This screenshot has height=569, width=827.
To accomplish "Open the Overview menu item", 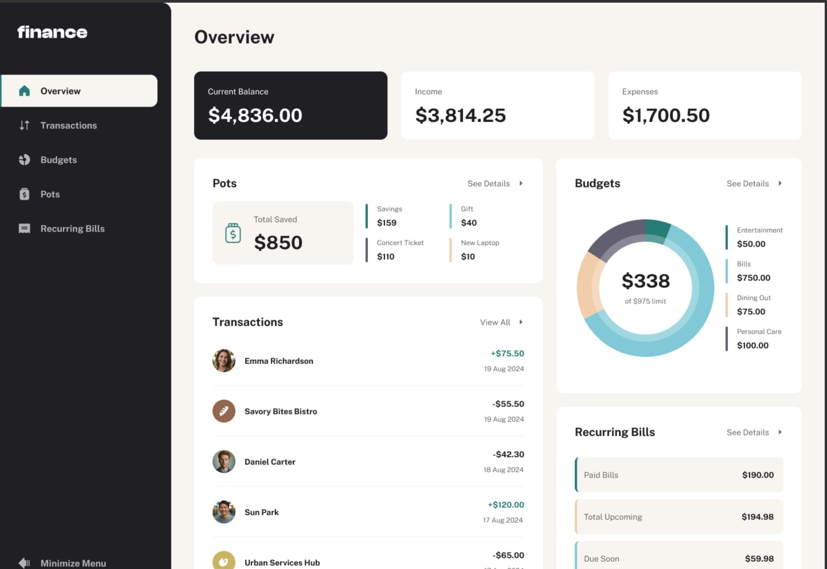I will click(79, 91).
